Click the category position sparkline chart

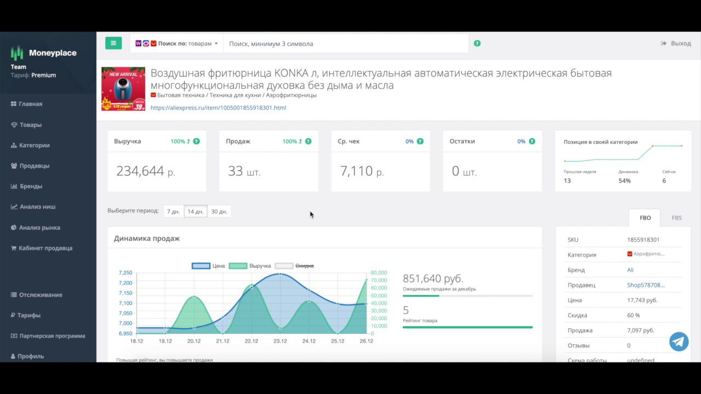(x=623, y=154)
